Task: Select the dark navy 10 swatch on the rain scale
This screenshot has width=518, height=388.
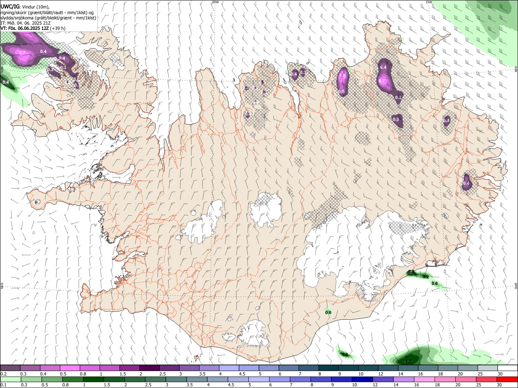Action: pos(363,379)
